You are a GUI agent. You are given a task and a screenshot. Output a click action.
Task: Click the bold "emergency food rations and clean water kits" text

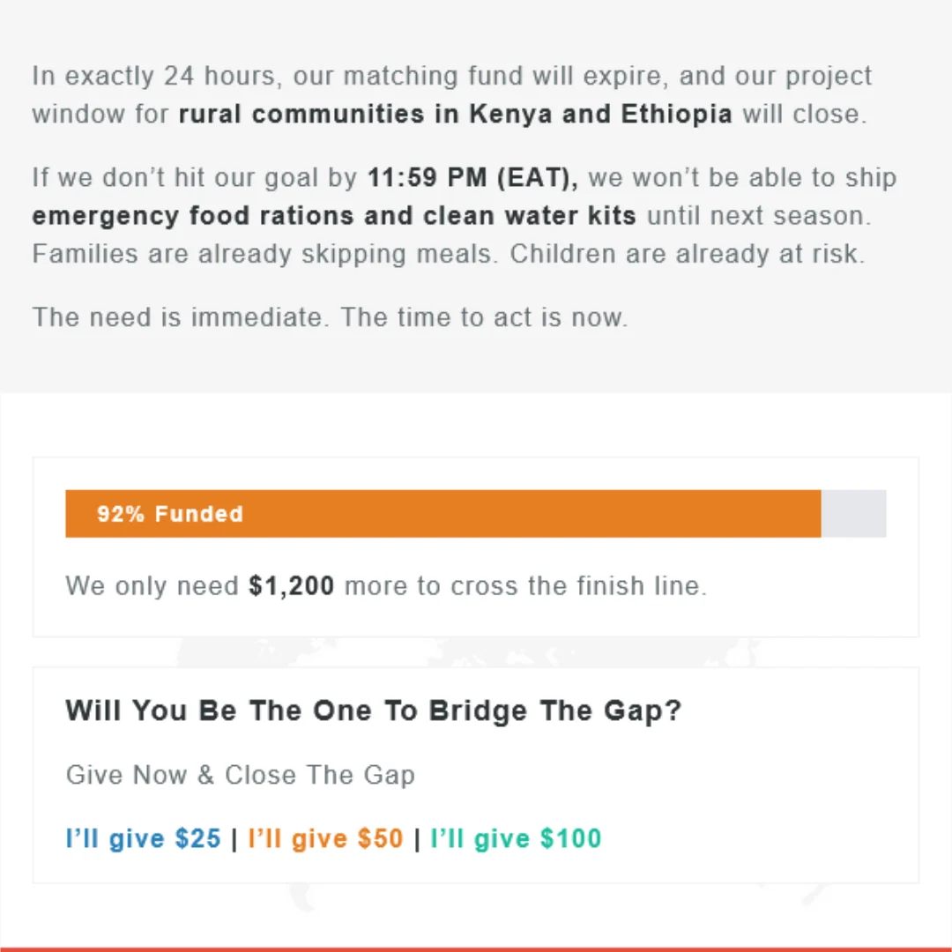(334, 216)
